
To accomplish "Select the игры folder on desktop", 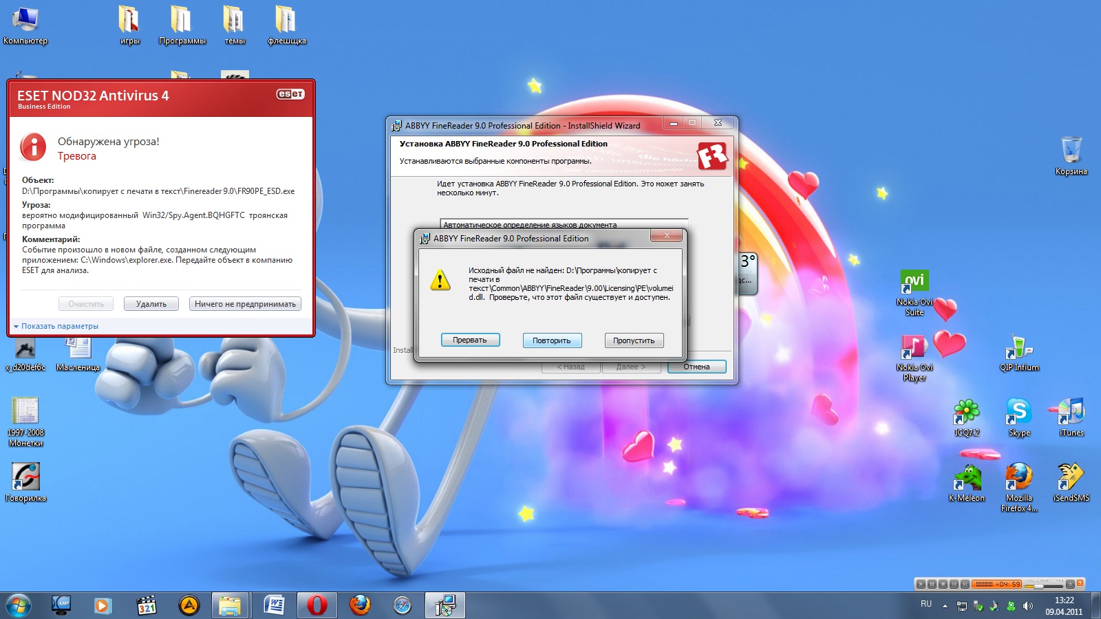I will tap(129, 25).
